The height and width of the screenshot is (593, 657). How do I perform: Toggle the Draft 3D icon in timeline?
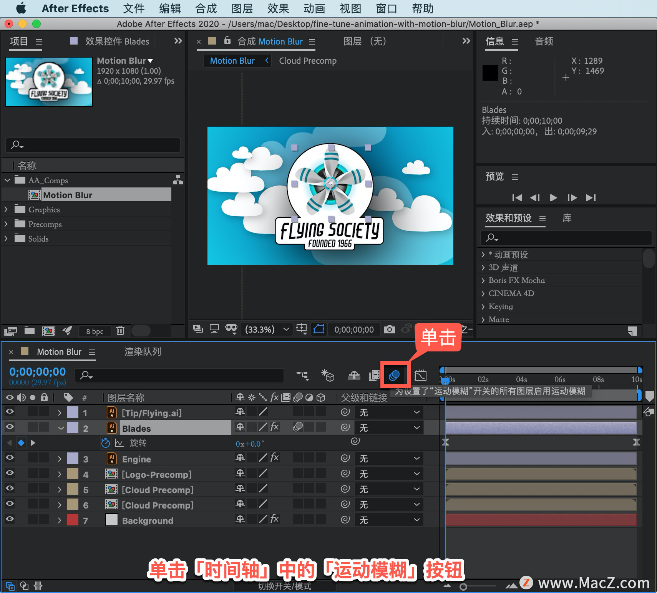tap(328, 375)
